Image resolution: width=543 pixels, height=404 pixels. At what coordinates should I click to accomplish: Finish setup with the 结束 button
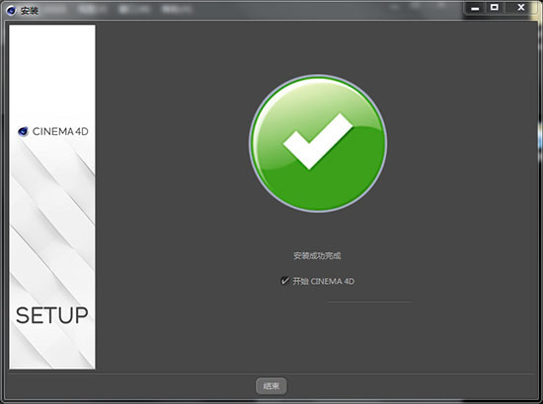pyautogui.click(x=271, y=386)
